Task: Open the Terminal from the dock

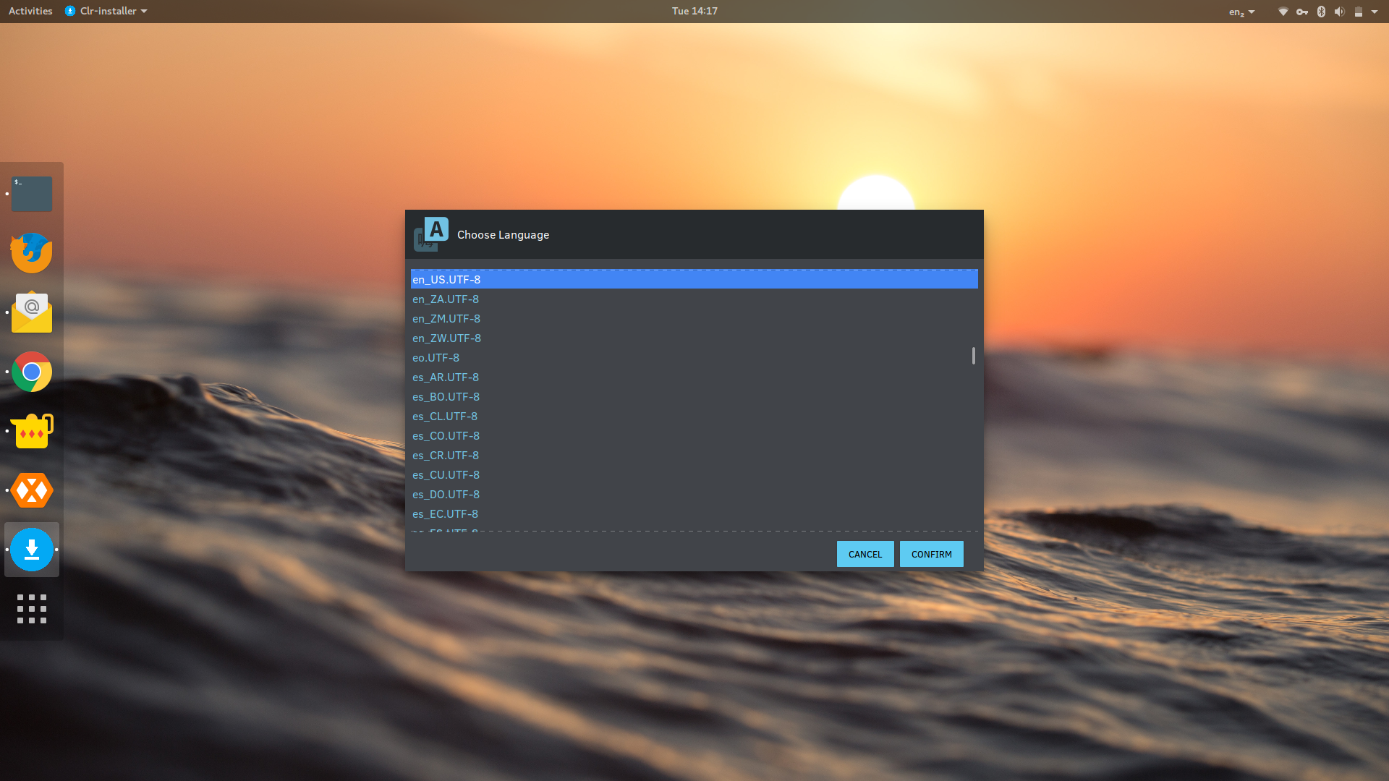Action: pyautogui.click(x=32, y=194)
